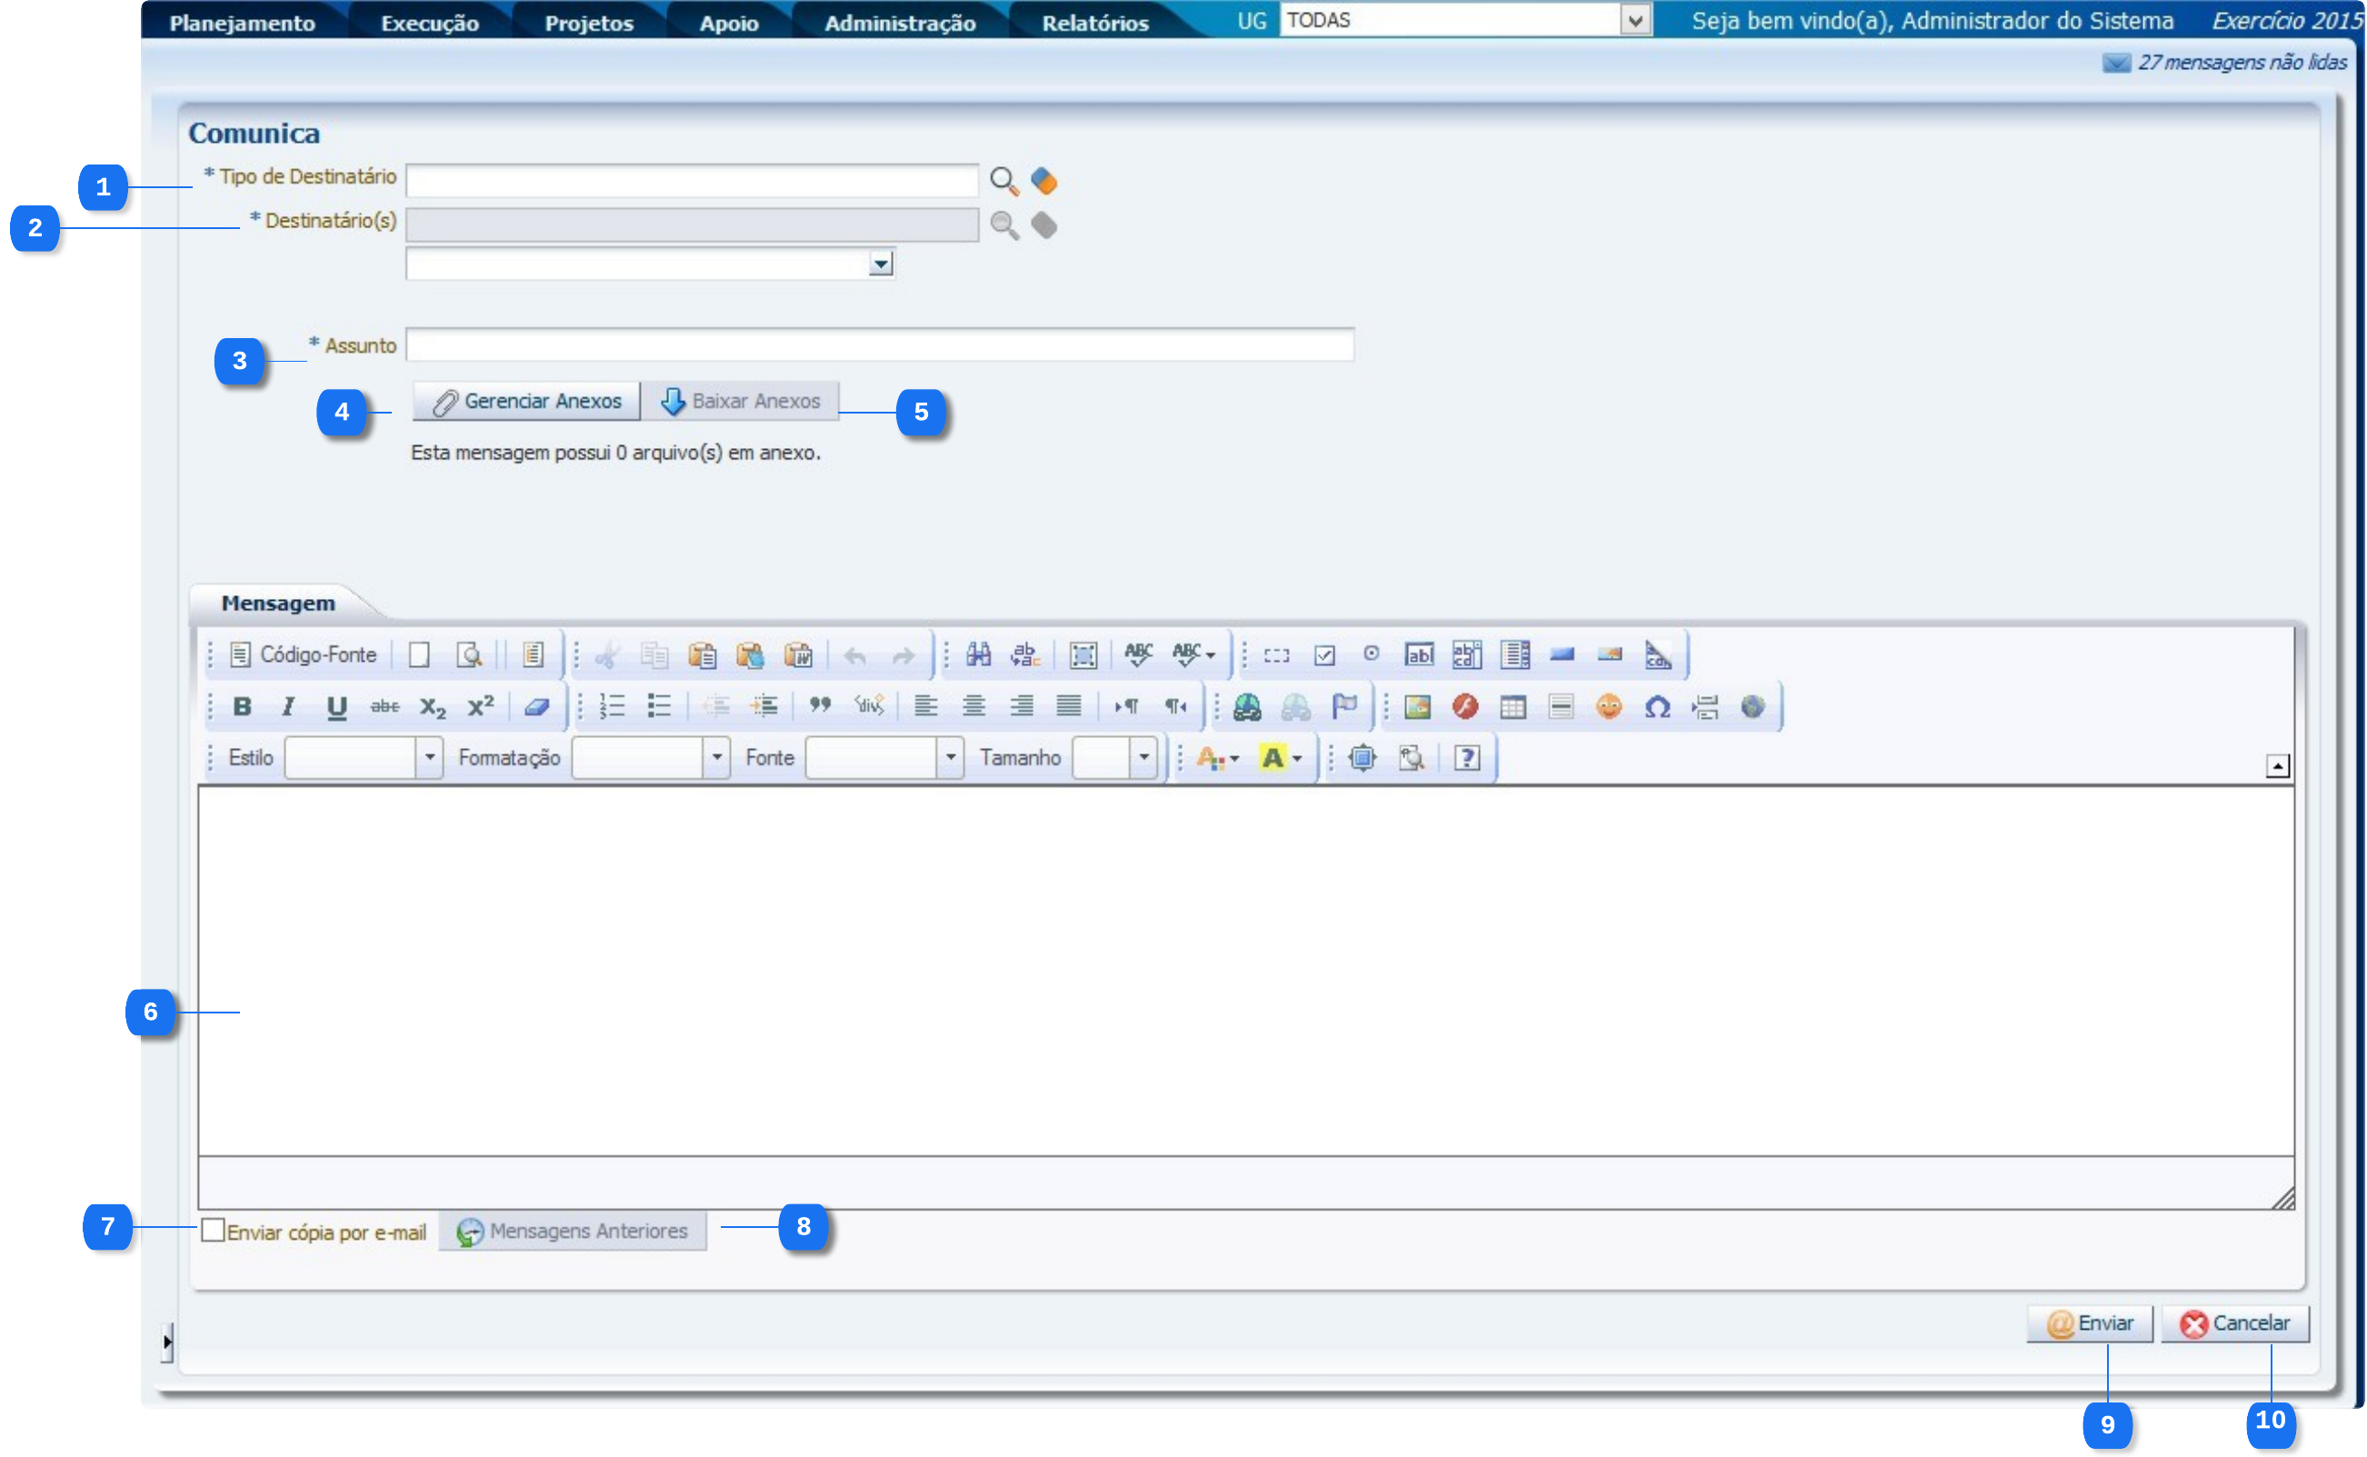Insert radio button form element from toolbar
The image size is (2367, 1457).
click(1371, 654)
